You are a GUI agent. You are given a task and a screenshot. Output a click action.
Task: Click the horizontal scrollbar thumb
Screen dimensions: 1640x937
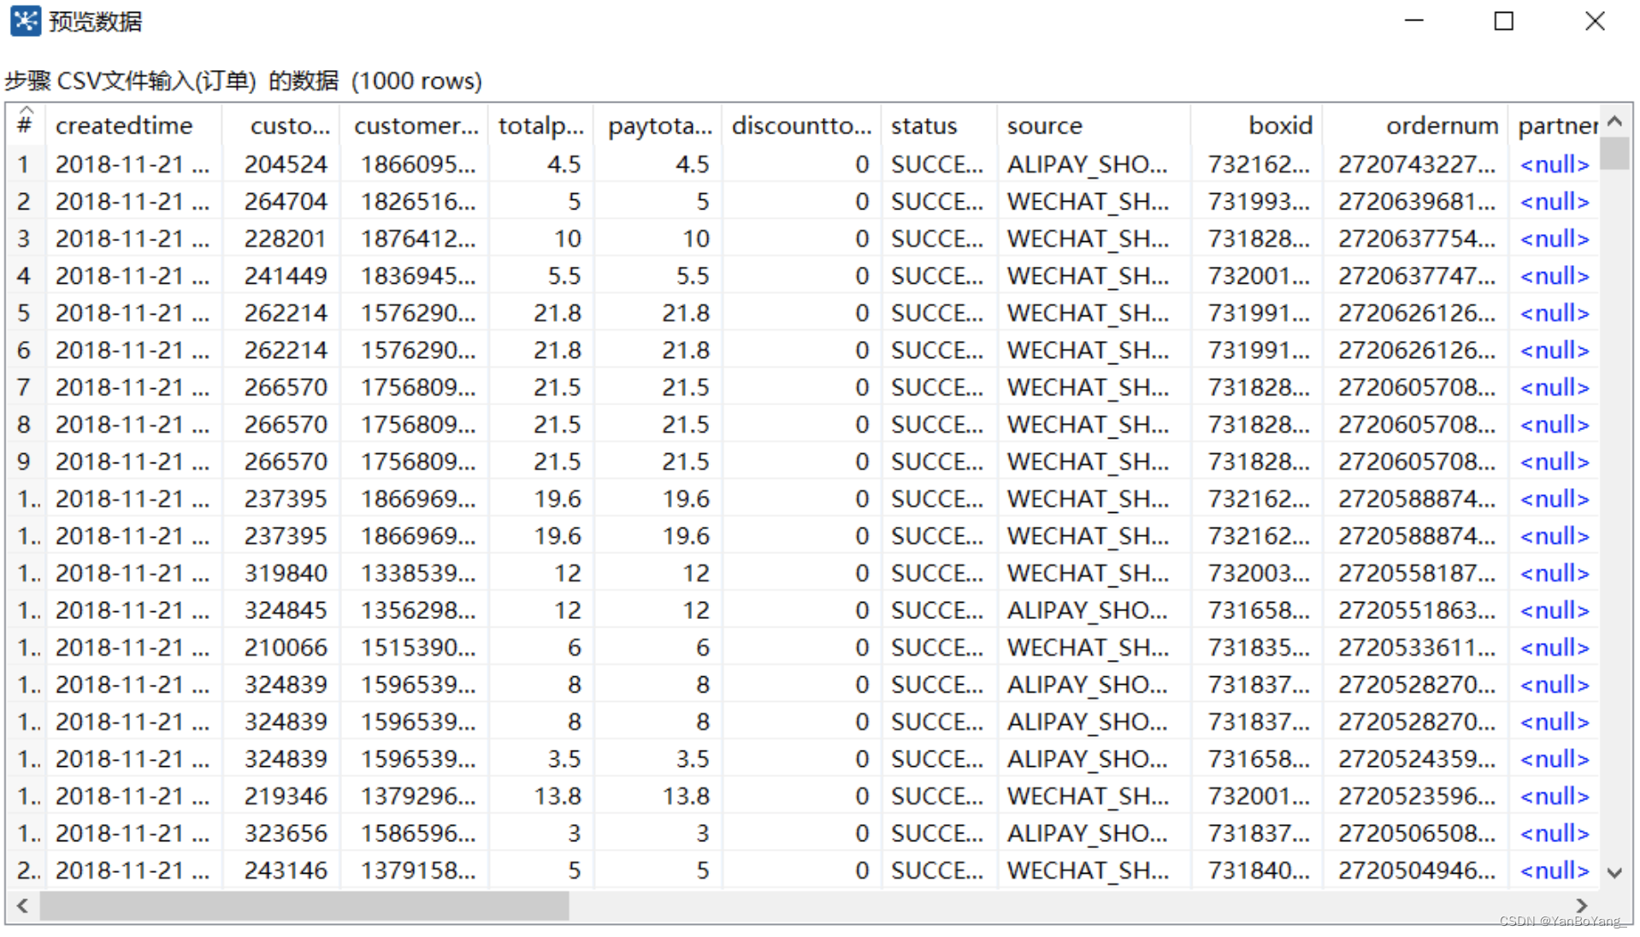coord(304,905)
